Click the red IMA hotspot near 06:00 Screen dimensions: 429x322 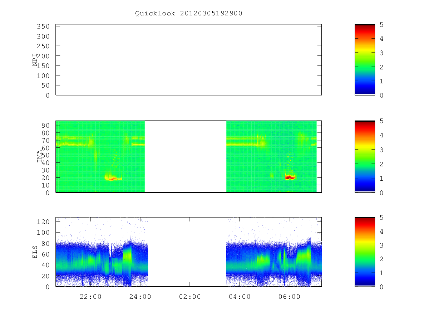coord(290,177)
